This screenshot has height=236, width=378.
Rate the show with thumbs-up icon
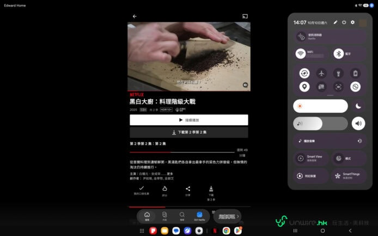pyautogui.click(x=164, y=191)
